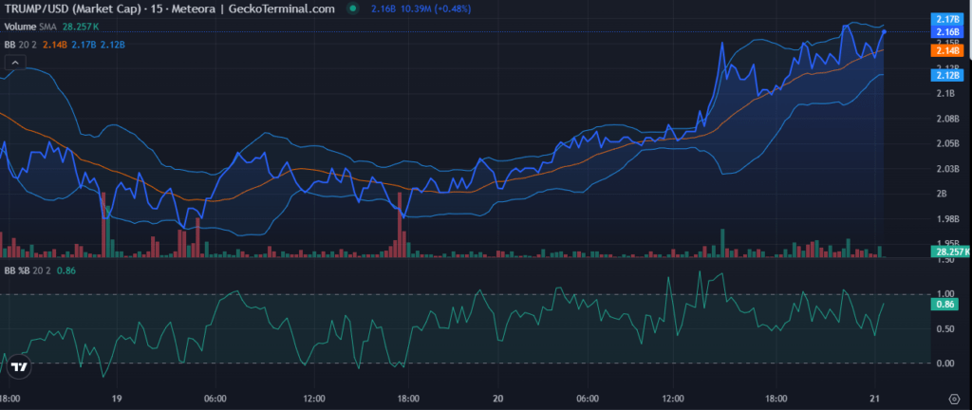
Task: Click the last price dot on the line
Action: [884, 31]
